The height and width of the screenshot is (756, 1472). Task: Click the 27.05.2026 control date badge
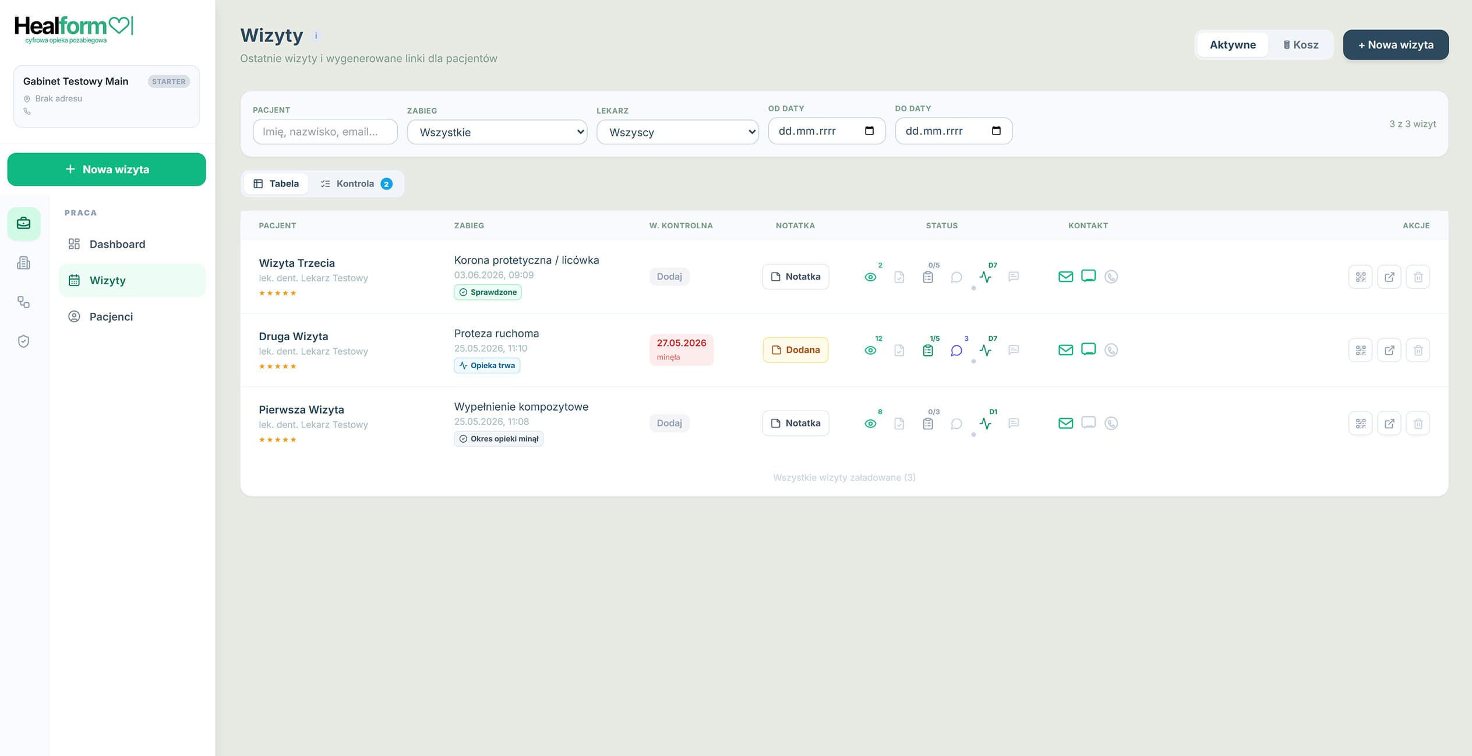tap(682, 349)
